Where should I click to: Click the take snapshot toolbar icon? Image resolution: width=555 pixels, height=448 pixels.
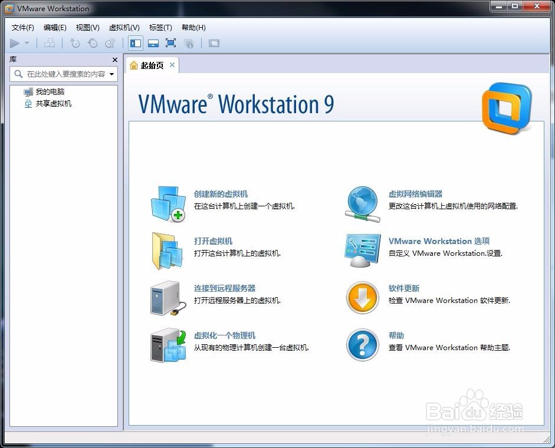[x=75, y=43]
